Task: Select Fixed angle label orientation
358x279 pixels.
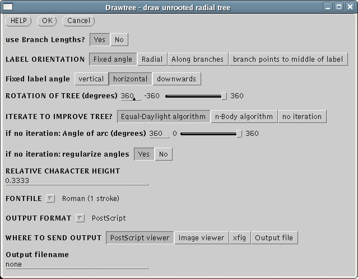Action: (x=113, y=60)
